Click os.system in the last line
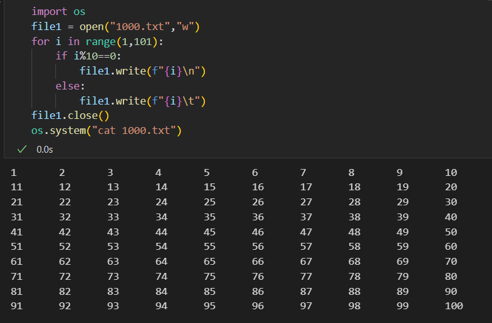The height and width of the screenshot is (323, 492). click(x=58, y=130)
